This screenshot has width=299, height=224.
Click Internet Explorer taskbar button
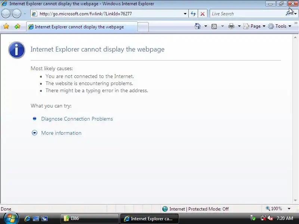point(149,218)
